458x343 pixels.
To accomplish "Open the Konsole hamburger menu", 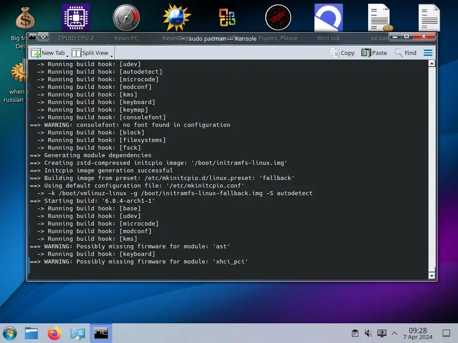I will coord(428,53).
